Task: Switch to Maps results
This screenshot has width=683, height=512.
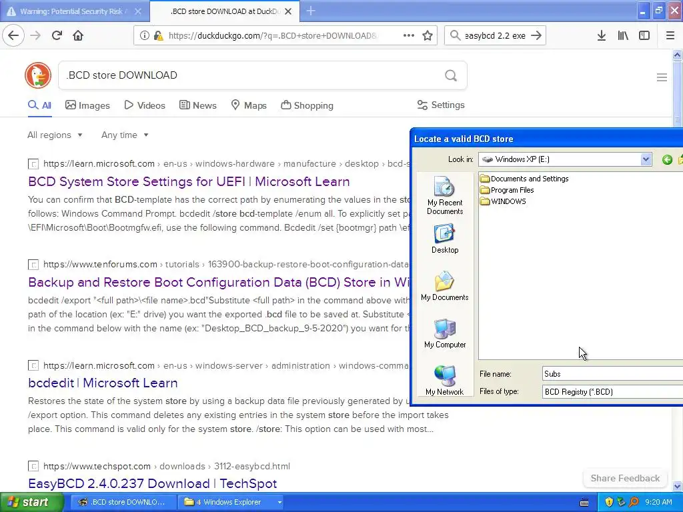Action: [x=249, y=105]
